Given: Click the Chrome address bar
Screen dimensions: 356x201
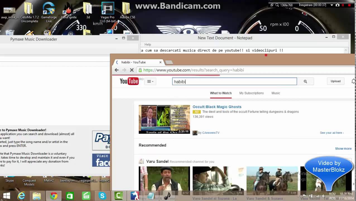Looking at the screenshot, I should (246, 70).
